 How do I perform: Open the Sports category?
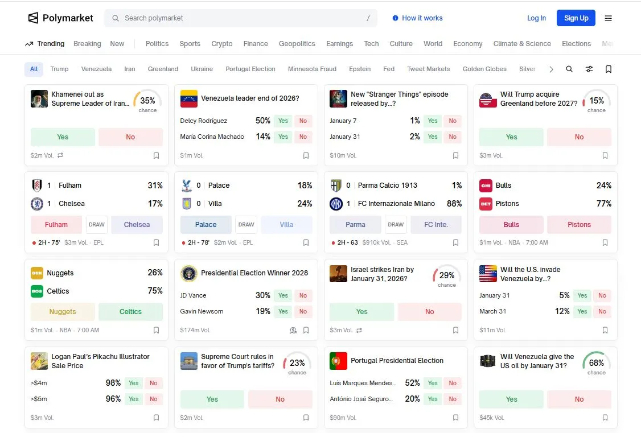(190, 44)
